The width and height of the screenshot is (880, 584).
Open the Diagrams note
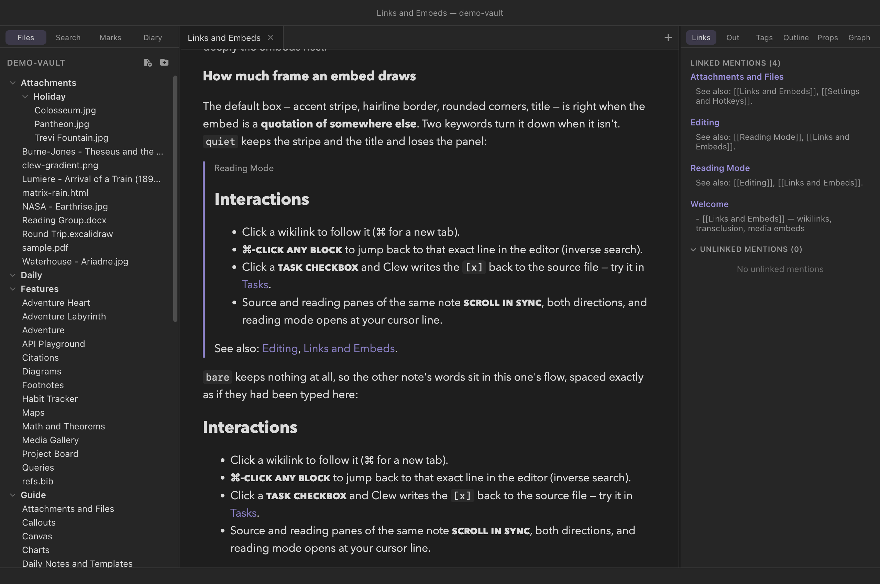coord(41,372)
